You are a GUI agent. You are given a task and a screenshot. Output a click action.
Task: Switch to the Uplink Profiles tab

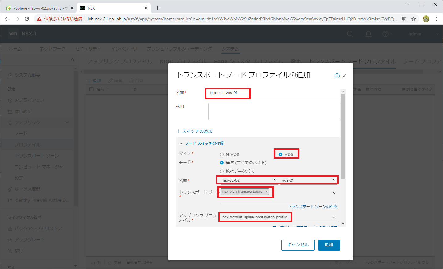[x=120, y=61]
